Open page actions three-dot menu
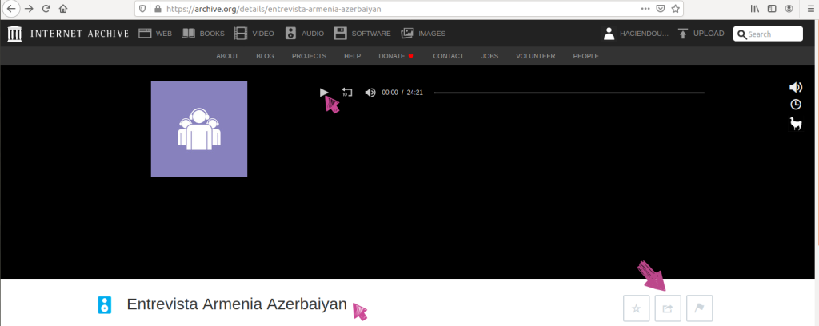The width and height of the screenshot is (819, 326). (x=647, y=9)
